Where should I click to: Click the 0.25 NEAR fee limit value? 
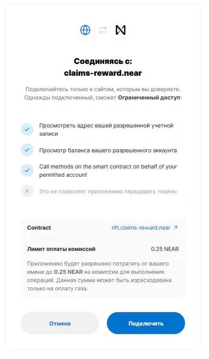click(x=165, y=249)
